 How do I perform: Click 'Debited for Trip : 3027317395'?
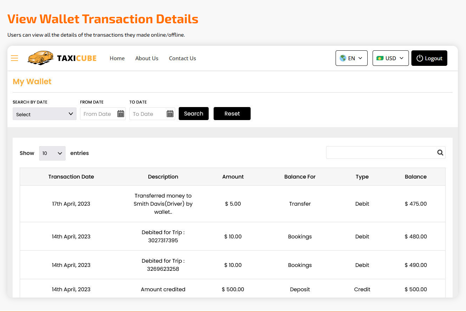pyautogui.click(x=163, y=236)
